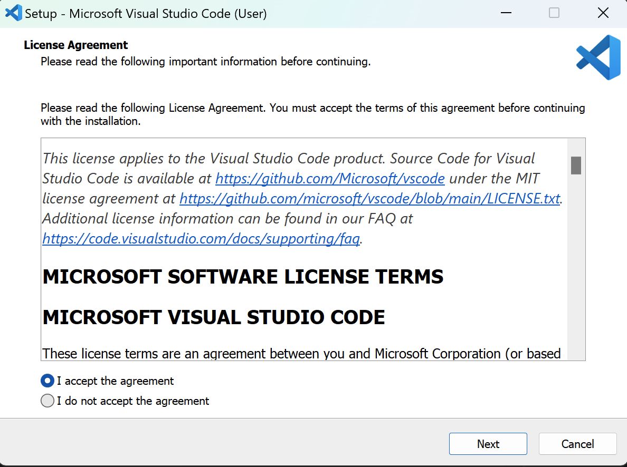Close the setup window with X
The height and width of the screenshot is (467, 627).
coord(603,13)
